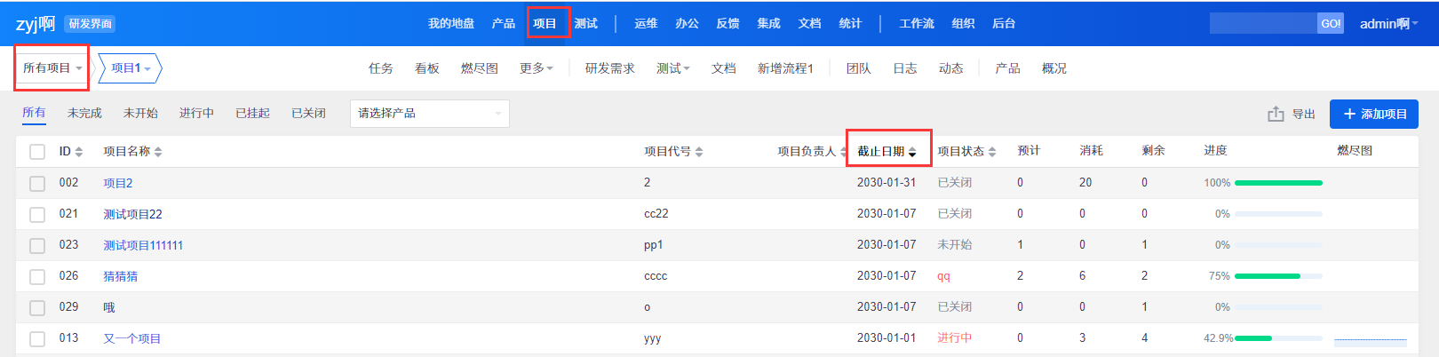Expand the 更多 menu in the project navigation
The image size is (1439, 357).
coord(536,68)
